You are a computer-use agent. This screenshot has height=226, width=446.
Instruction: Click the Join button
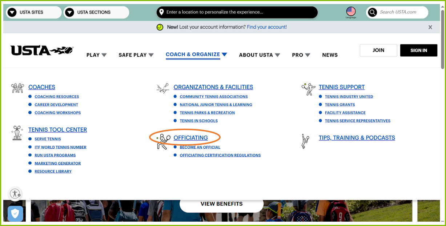pyautogui.click(x=378, y=50)
